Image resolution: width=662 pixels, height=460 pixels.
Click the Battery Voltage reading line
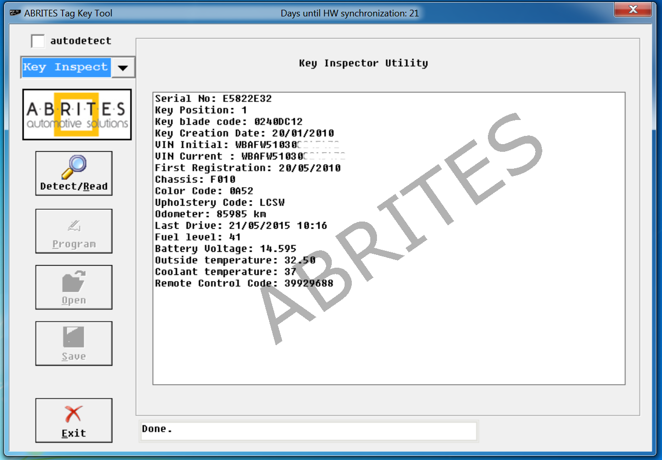(x=225, y=249)
